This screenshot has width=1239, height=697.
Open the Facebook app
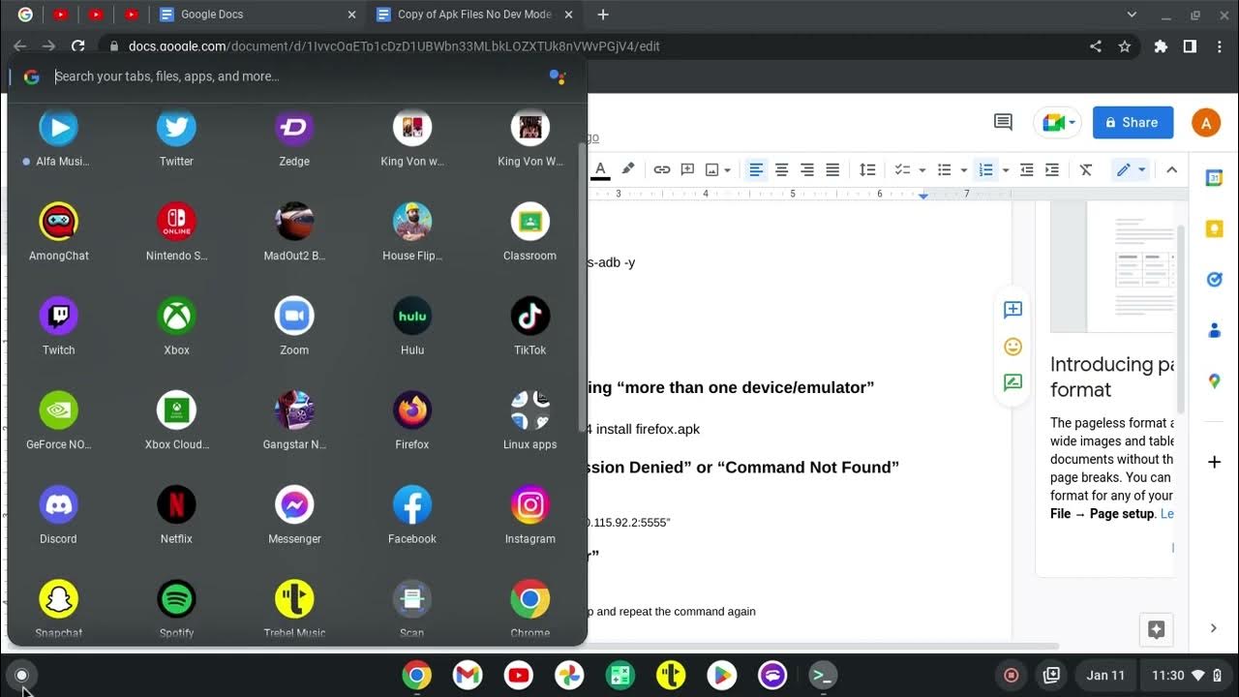click(x=412, y=504)
